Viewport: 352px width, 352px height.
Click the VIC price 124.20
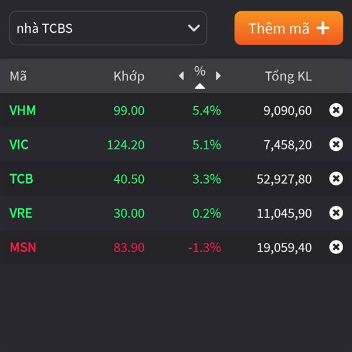[126, 145]
